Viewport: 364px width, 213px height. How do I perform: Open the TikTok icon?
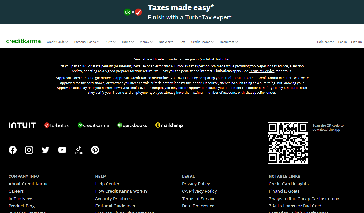(79, 150)
